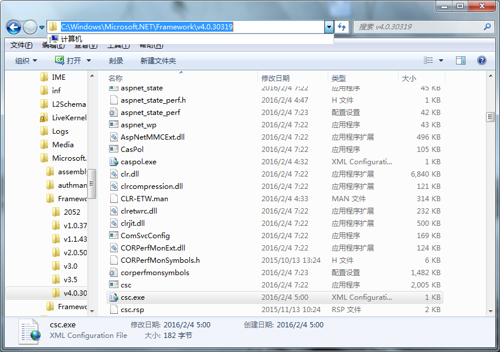Image resolution: width=500 pixels, height=352 pixels.
Task: Expand the address bar history dropdown
Action: pos(329,27)
